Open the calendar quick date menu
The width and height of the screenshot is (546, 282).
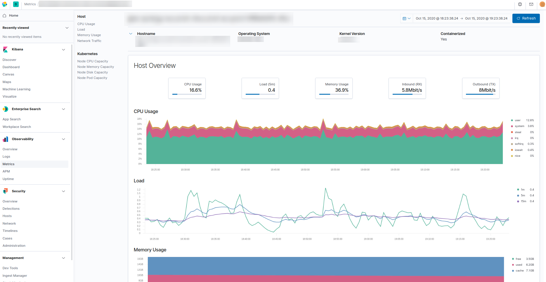coord(406,18)
